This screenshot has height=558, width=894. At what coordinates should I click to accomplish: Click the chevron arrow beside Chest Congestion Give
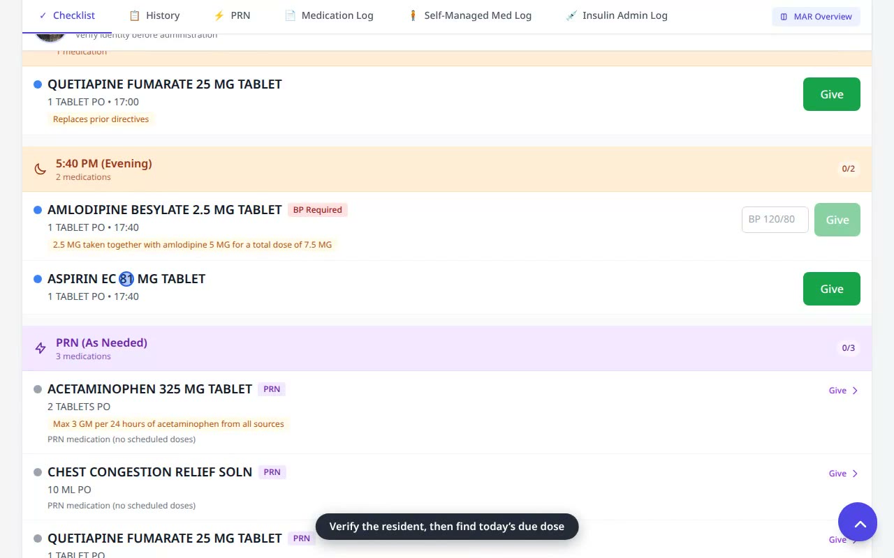pos(855,474)
